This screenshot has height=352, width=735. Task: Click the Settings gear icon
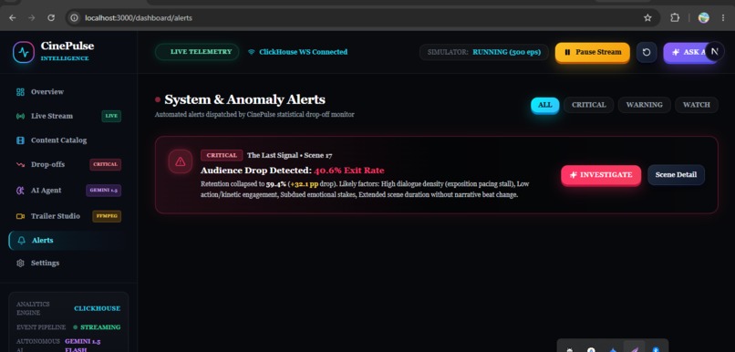tap(20, 263)
